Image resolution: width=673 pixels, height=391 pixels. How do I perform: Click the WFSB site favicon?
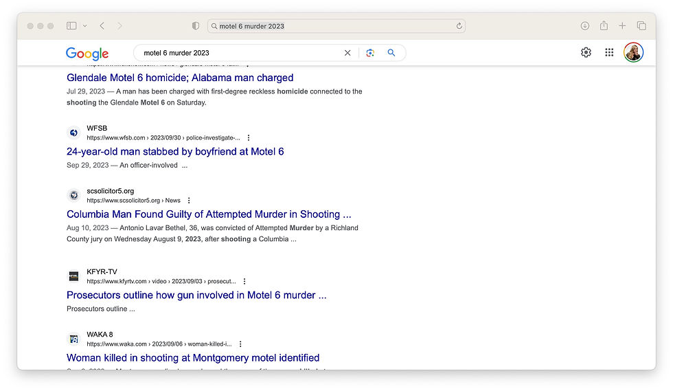tap(74, 133)
